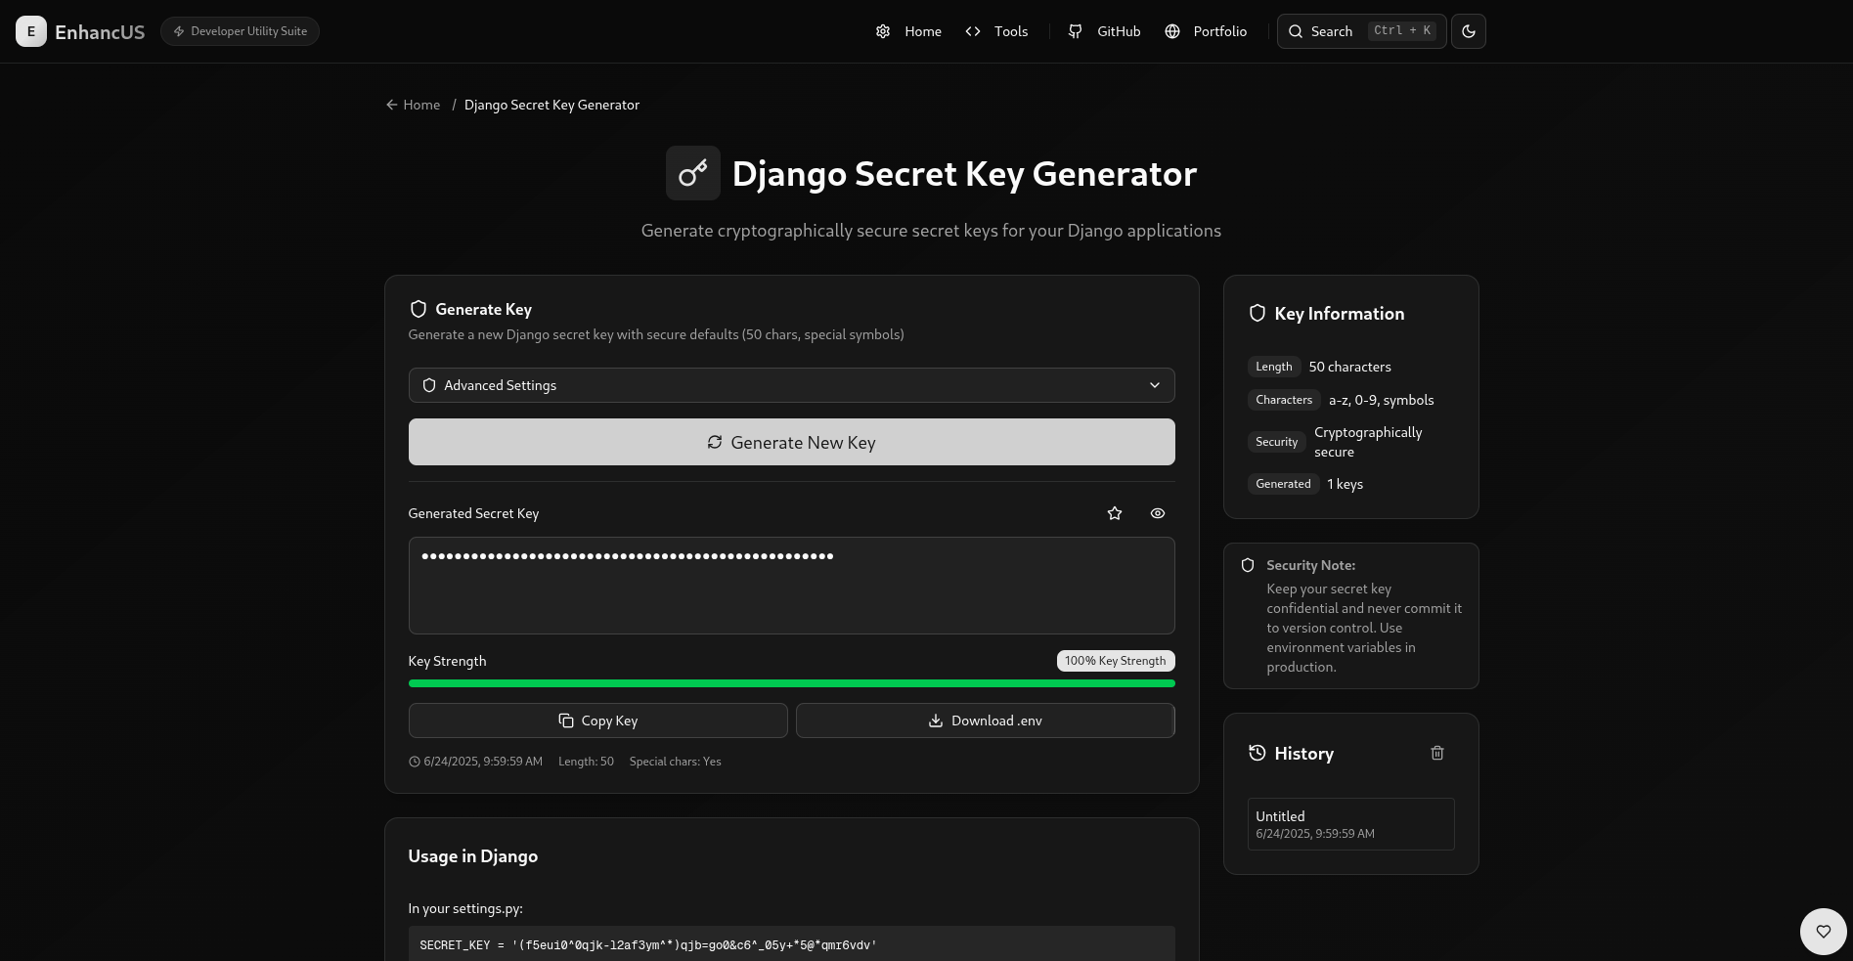Expand the Advanced Settings section
1853x961 pixels.
(791, 384)
